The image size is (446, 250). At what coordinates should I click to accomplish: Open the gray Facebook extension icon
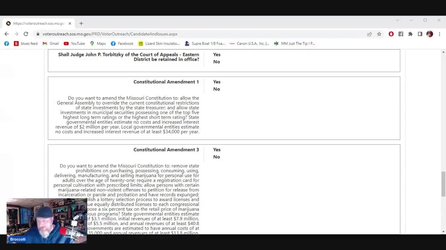pos(401,34)
